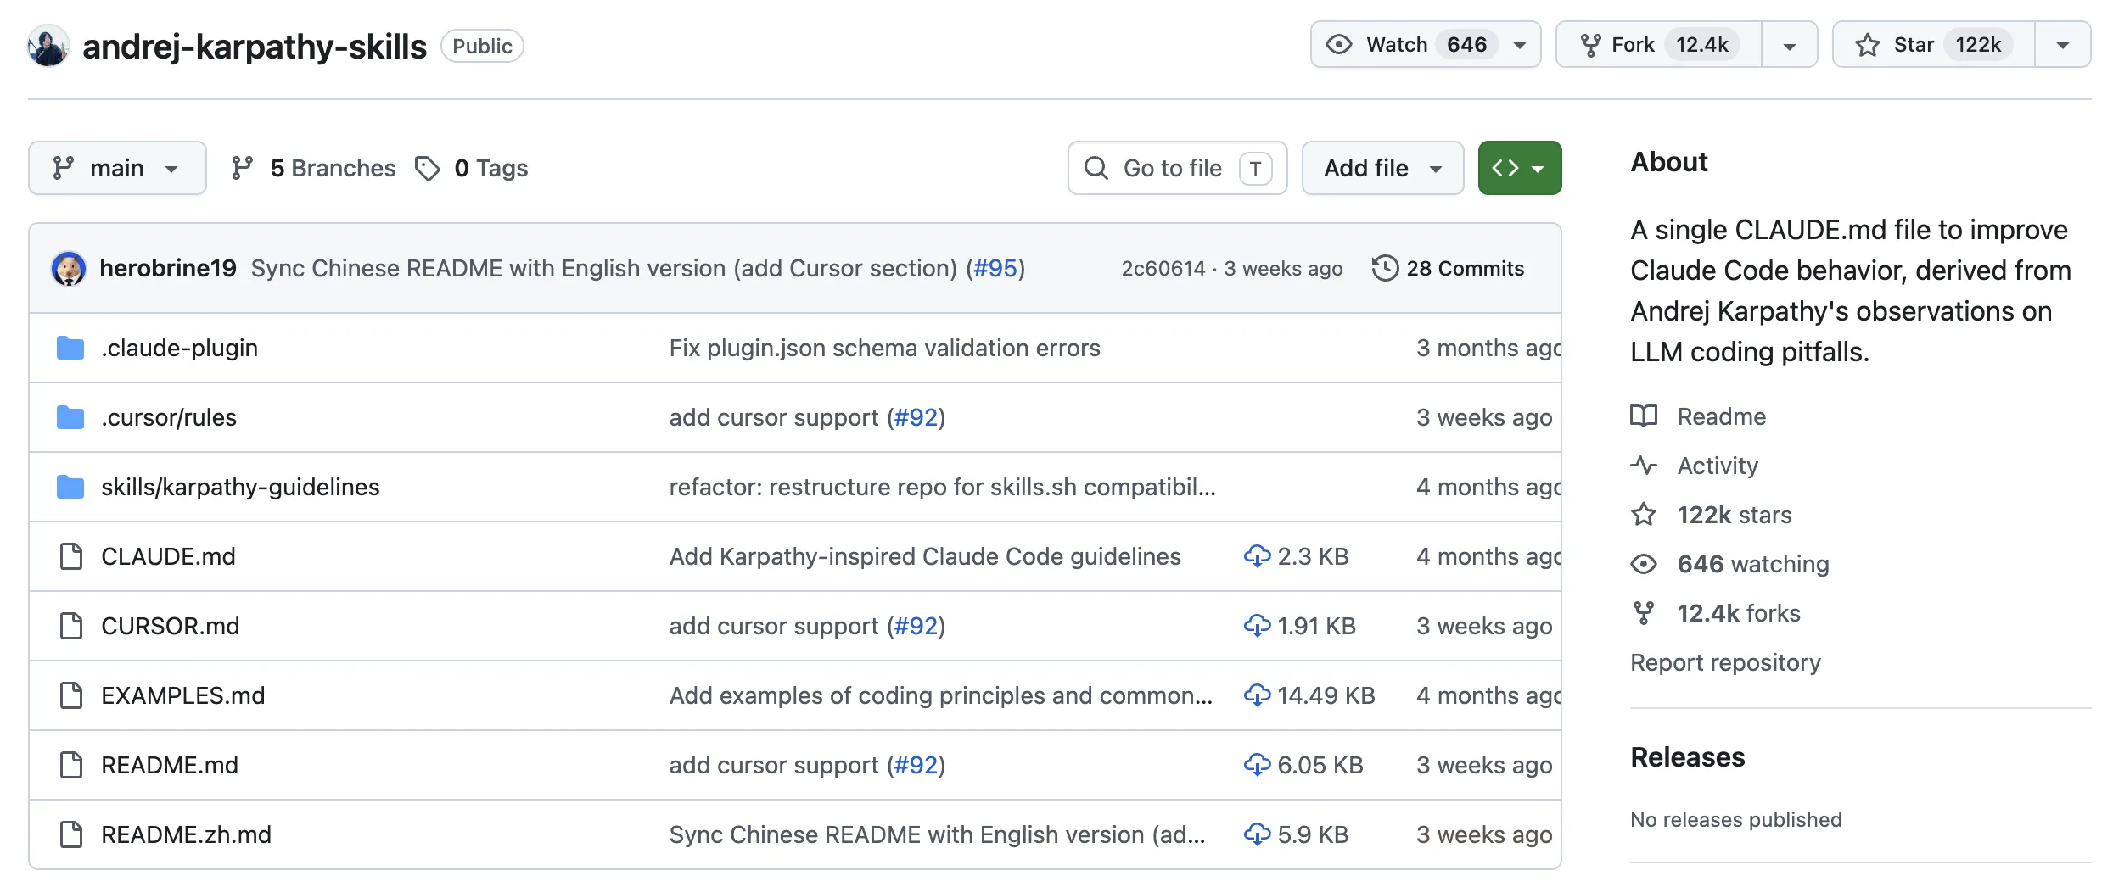Click the Public visibility badge
Image resolution: width=2113 pixels, height=887 pixels.
pos(482,46)
